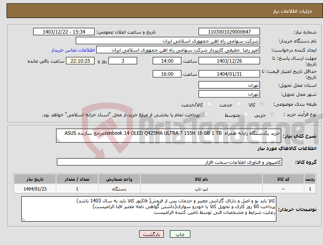Select the کالا/خدمت radio button

coord(209,104)
